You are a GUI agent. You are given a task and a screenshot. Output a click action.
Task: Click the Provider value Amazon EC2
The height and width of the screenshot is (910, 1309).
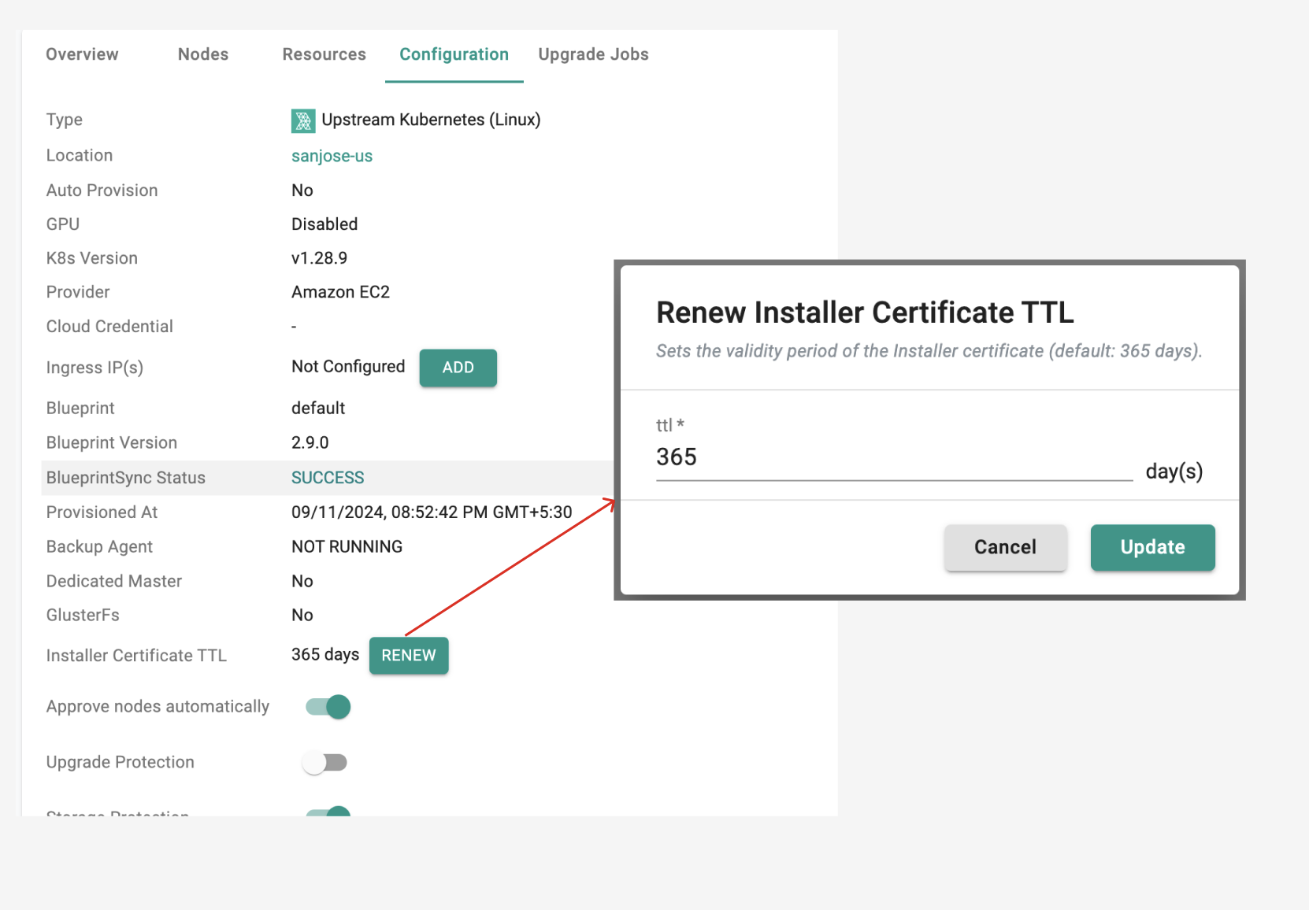pyautogui.click(x=340, y=292)
